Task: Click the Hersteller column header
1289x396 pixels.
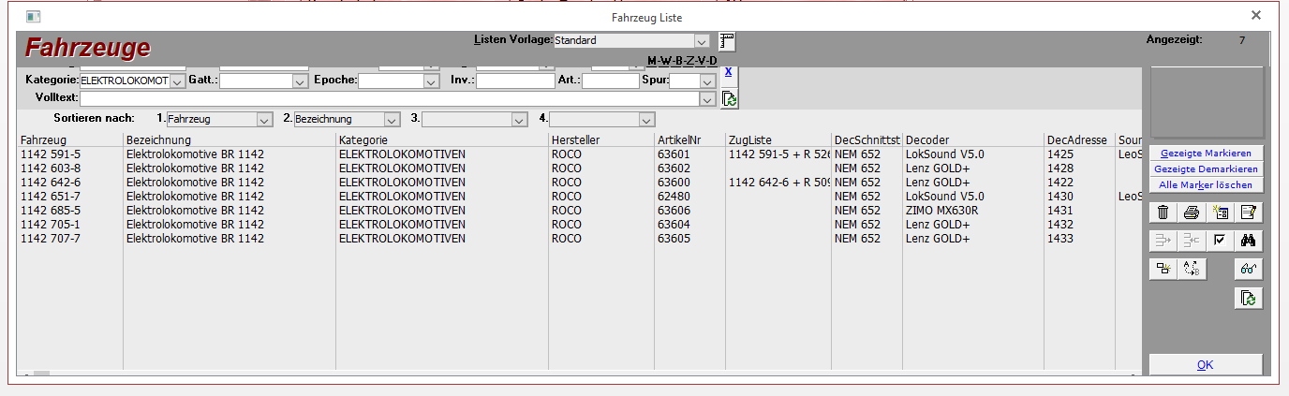Action: coord(601,139)
